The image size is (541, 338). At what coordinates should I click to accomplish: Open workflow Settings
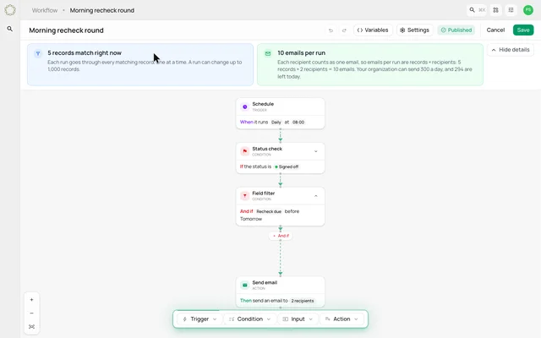point(415,30)
